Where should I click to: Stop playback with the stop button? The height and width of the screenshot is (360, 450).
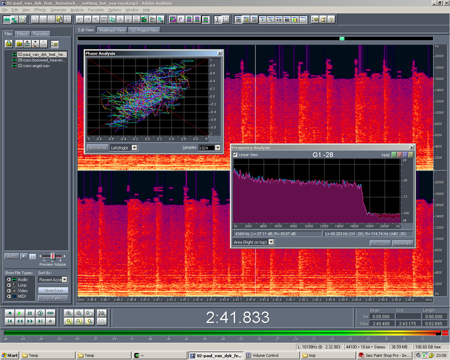tap(10, 313)
